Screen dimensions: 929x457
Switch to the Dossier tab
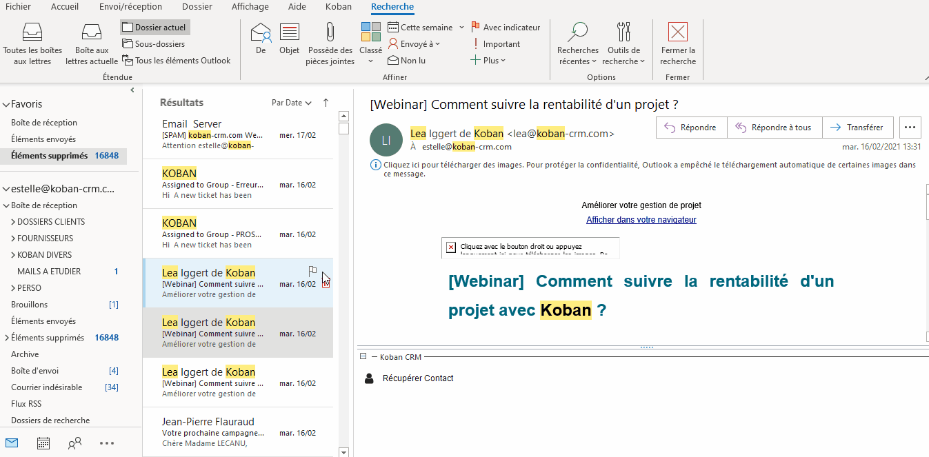point(197,7)
